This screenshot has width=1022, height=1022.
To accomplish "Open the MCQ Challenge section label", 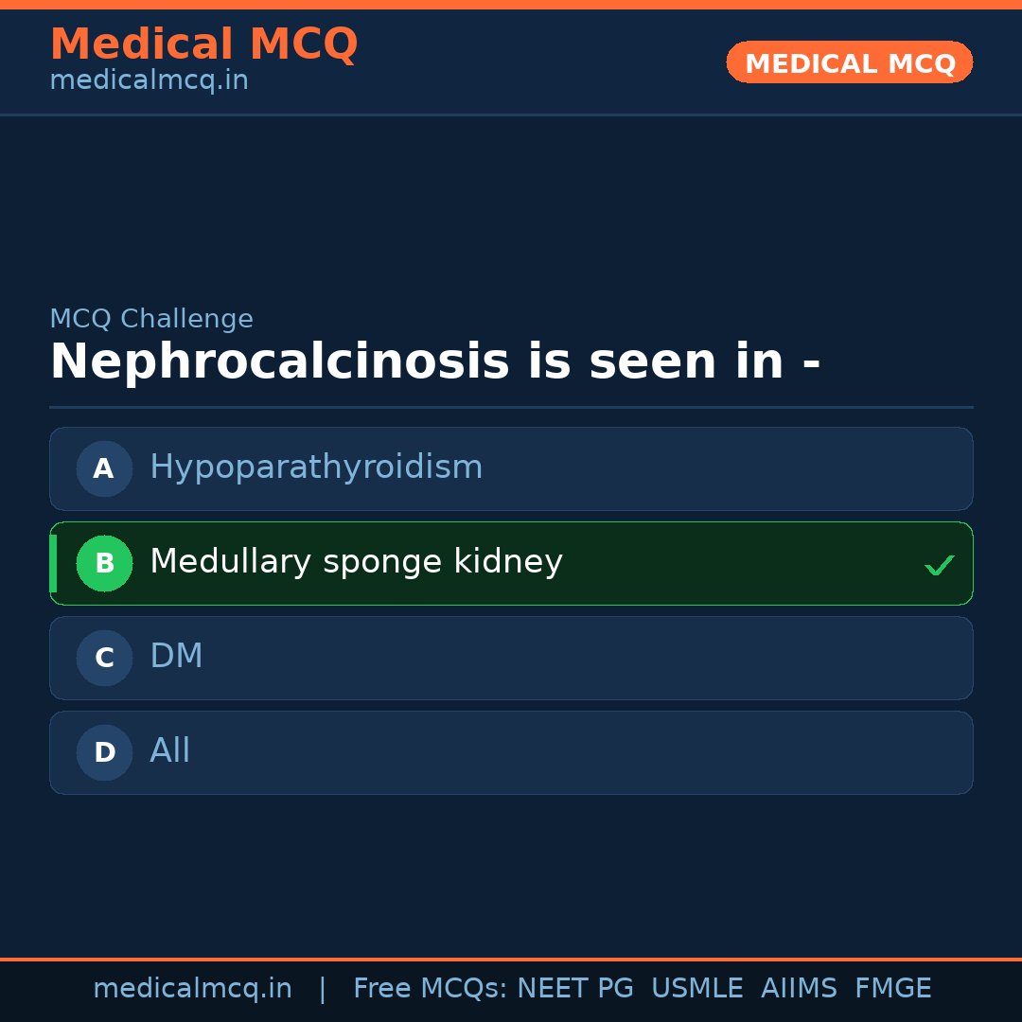I will (151, 319).
